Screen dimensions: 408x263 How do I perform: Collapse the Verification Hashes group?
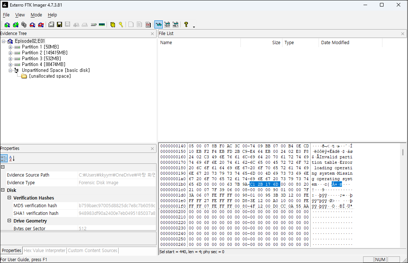coord(9,198)
